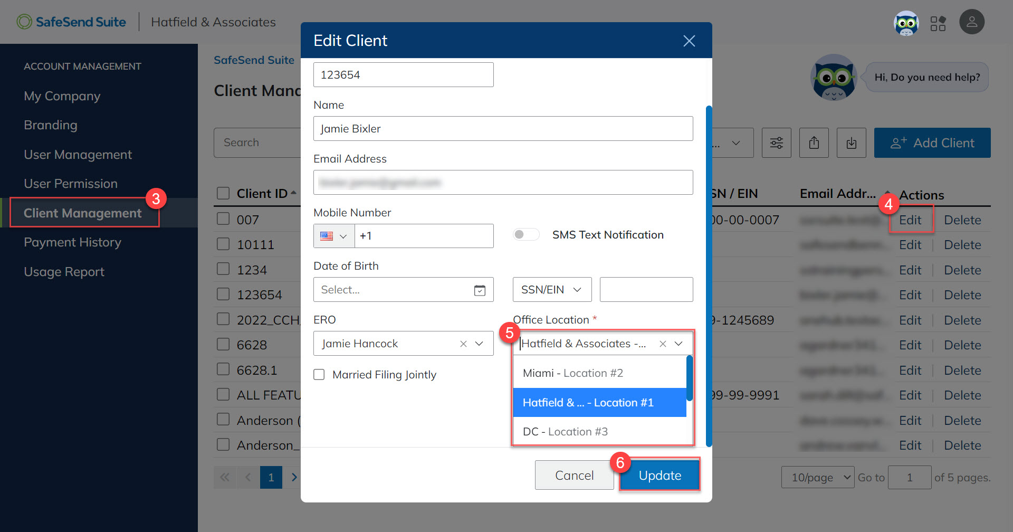Check the box for client 123654
The width and height of the screenshot is (1013, 532).
point(223,294)
